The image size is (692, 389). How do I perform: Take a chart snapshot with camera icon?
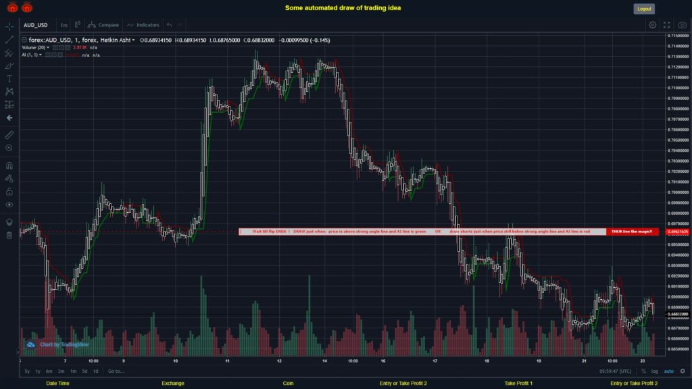(x=683, y=25)
